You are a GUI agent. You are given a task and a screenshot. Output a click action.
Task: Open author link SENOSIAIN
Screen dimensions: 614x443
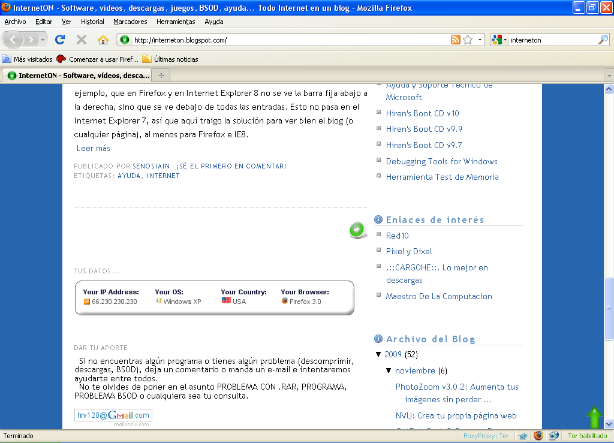[151, 166]
